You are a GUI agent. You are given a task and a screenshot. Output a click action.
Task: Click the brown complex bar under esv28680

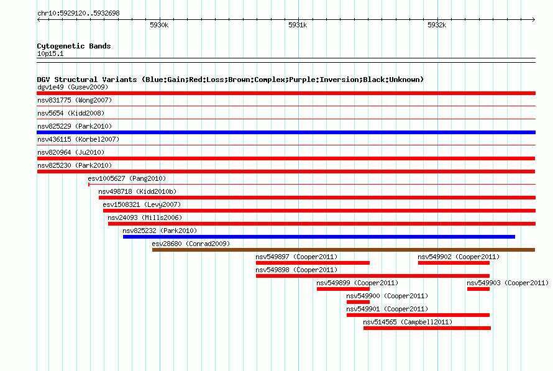point(344,250)
